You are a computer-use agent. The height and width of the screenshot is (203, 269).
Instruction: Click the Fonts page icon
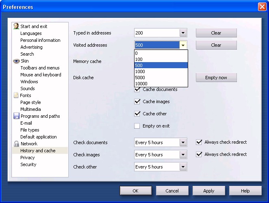16,95
